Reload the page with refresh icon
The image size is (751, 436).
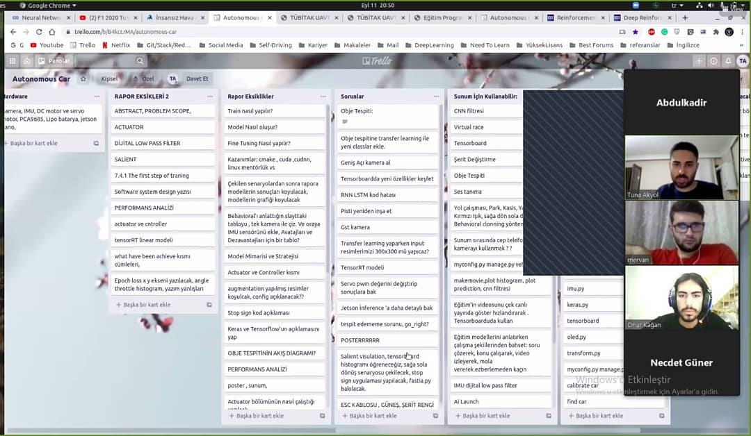(x=39, y=31)
